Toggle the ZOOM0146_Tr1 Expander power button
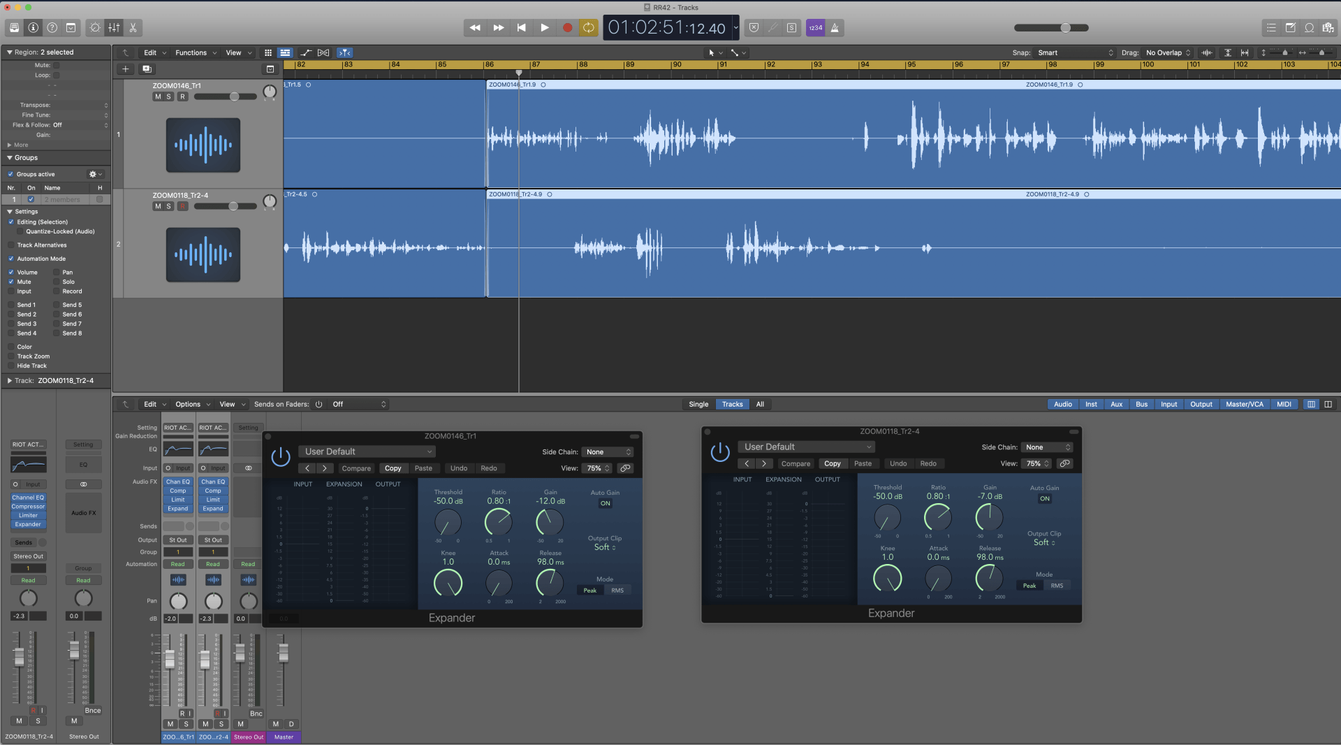The height and width of the screenshot is (745, 1341). pos(281,457)
